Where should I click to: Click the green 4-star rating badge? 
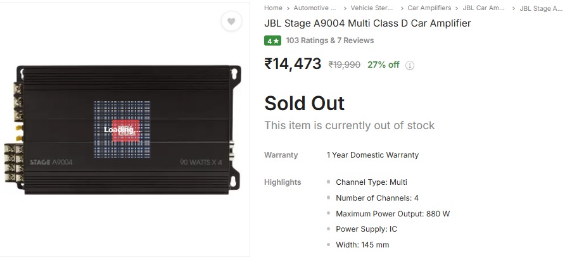click(272, 41)
